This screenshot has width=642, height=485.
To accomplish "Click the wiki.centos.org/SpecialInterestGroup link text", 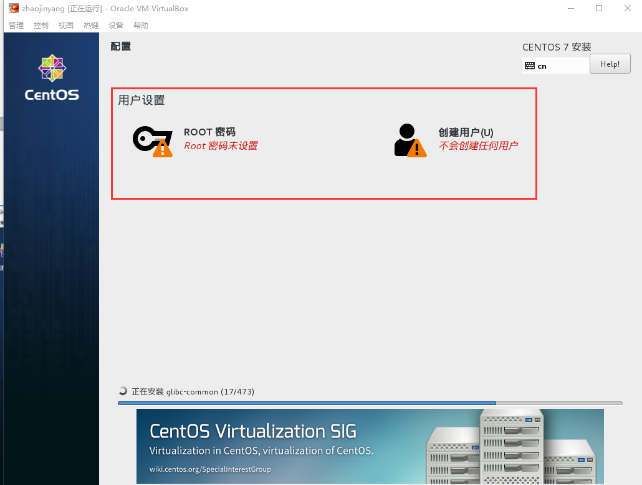I will (x=210, y=469).
